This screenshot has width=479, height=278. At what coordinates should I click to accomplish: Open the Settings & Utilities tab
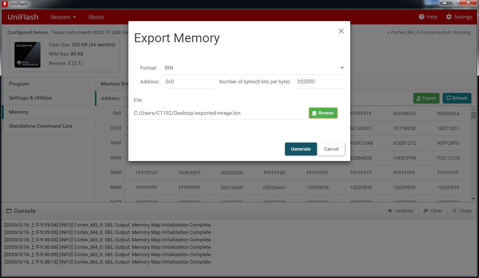[x=48, y=98]
